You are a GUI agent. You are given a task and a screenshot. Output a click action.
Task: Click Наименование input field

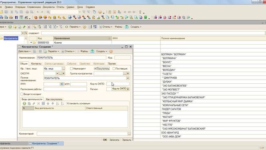(x=71, y=57)
